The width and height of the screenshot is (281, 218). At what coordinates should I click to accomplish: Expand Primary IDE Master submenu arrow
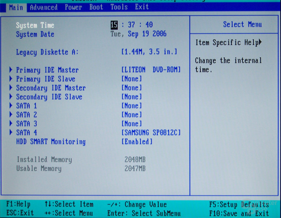11,69
